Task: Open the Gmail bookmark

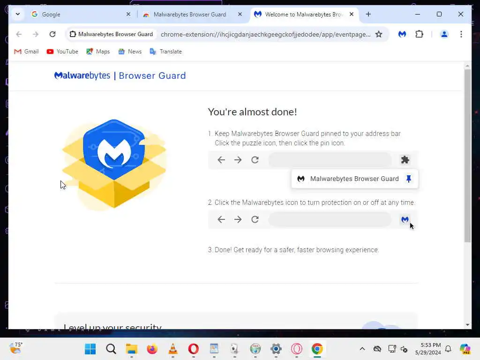Action: pos(26,52)
